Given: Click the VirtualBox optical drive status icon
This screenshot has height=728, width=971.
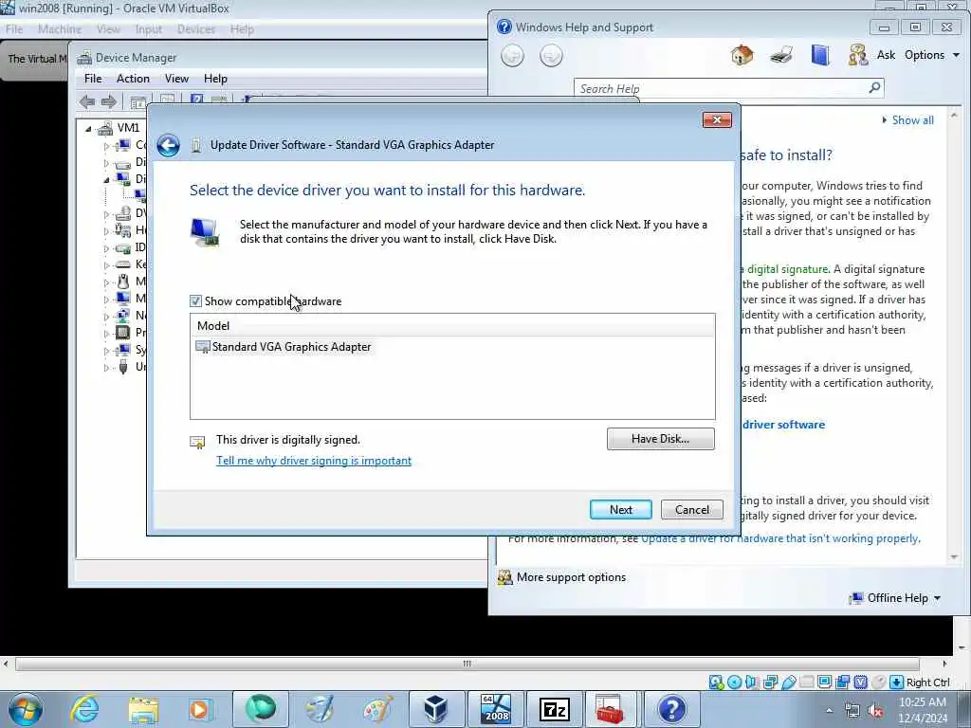Looking at the screenshot, I should [x=735, y=682].
